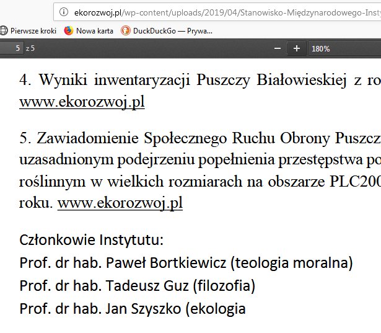Open the Pierwsze kroki bookmark
This screenshot has width=381, height=333.
pos(28,30)
